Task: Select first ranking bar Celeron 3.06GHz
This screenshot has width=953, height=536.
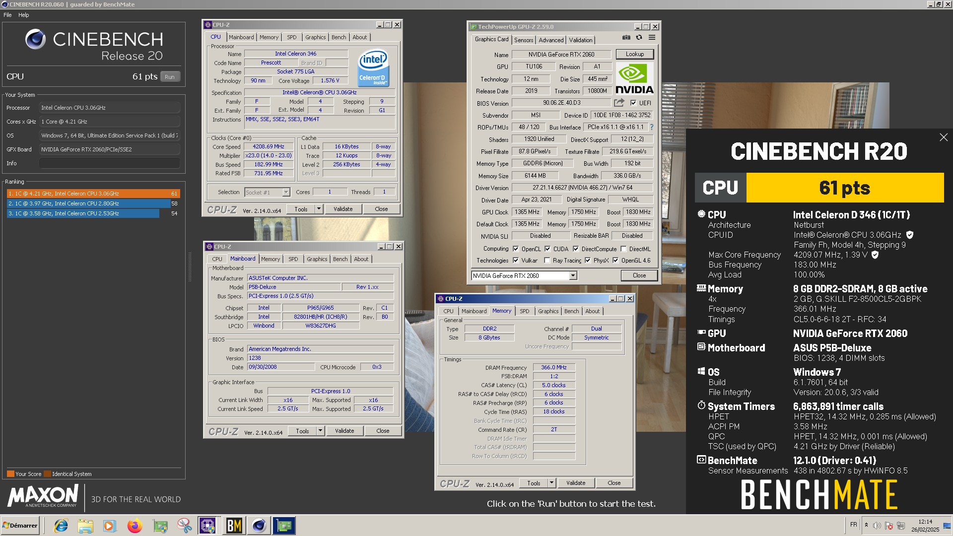Action: pos(93,194)
